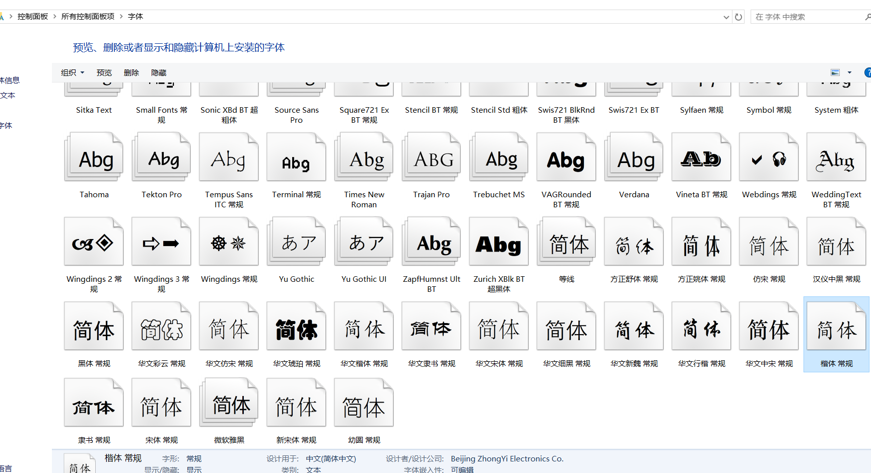Select the 华文仿宋 font icon
The height and width of the screenshot is (473, 871).
coord(229,326)
